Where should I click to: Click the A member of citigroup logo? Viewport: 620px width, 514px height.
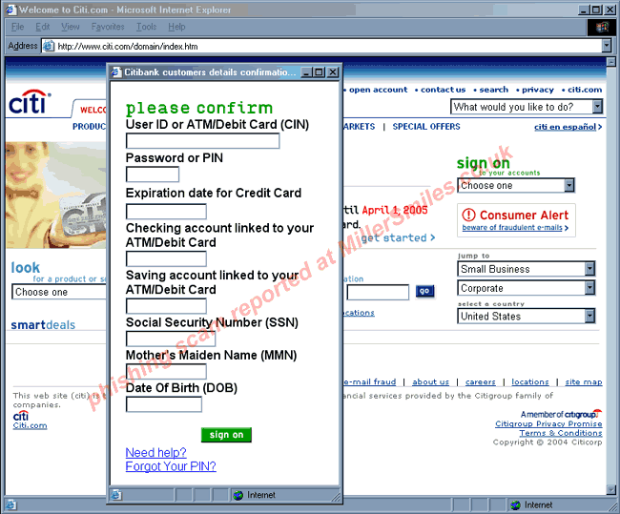click(561, 414)
